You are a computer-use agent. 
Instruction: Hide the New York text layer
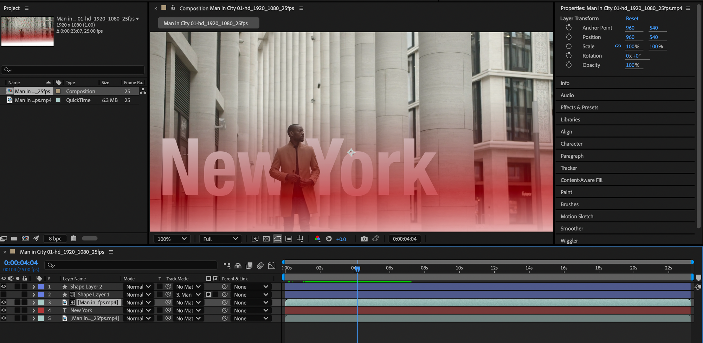(4, 310)
